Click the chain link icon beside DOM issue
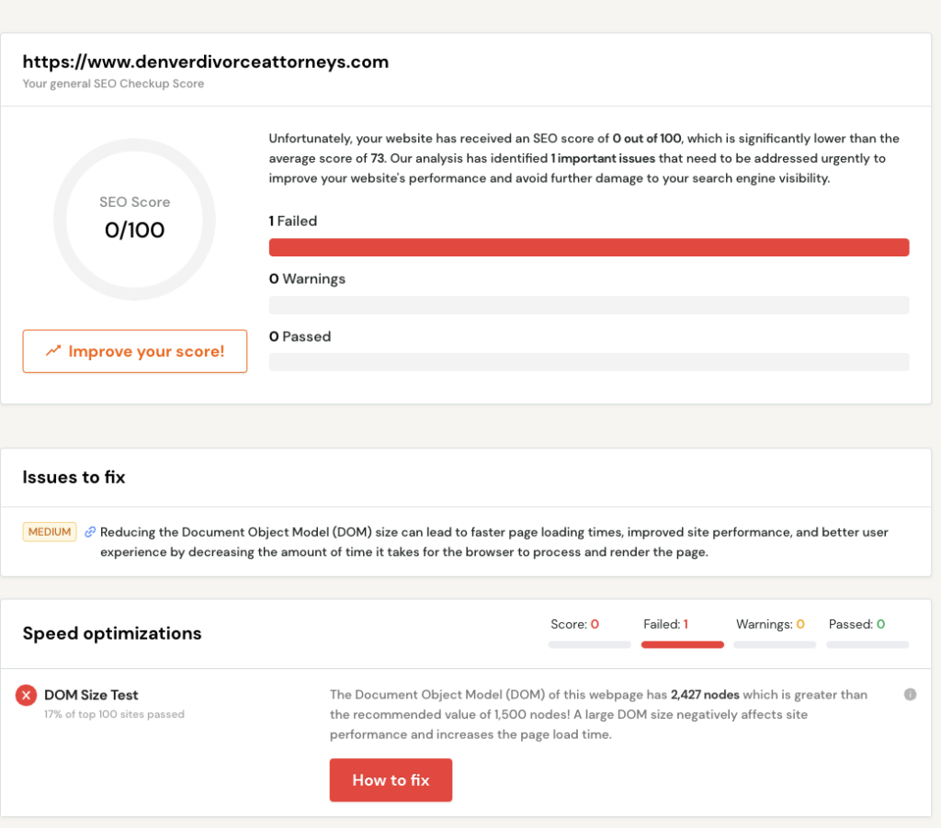941x828 pixels. point(90,532)
